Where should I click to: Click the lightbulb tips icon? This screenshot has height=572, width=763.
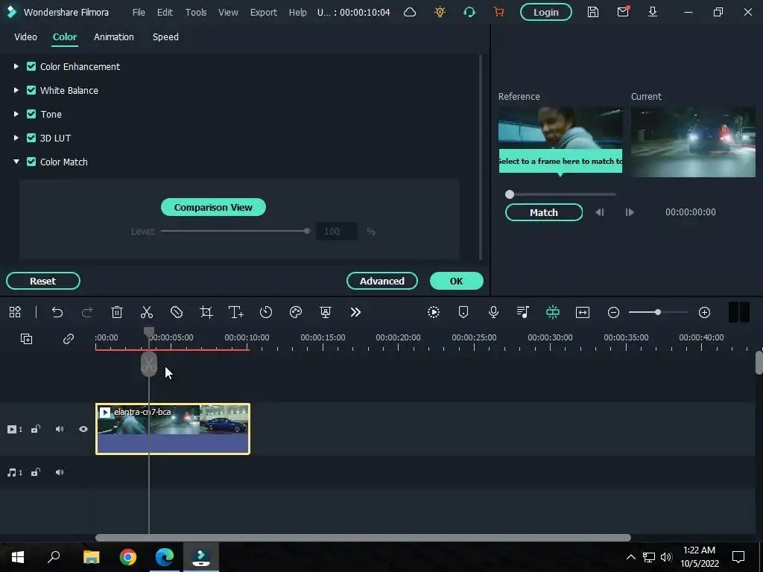[440, 12]
